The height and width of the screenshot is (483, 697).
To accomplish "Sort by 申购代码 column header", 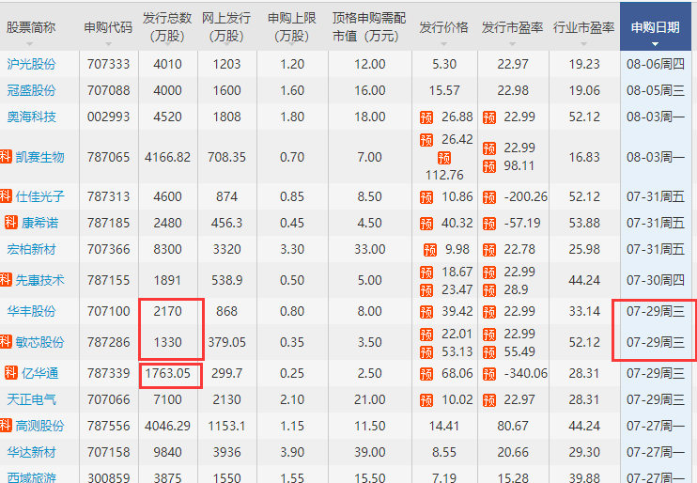I will pyautogui.click(x=108, y=27).
